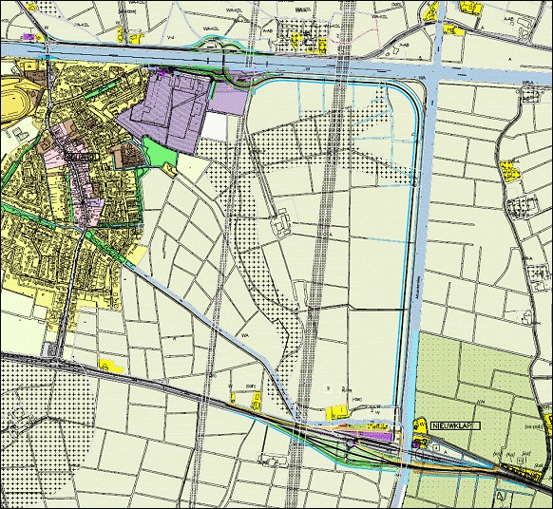Select the purple strip along southern railway
This screenshot has height=509, width=553.
coord(374,436)
